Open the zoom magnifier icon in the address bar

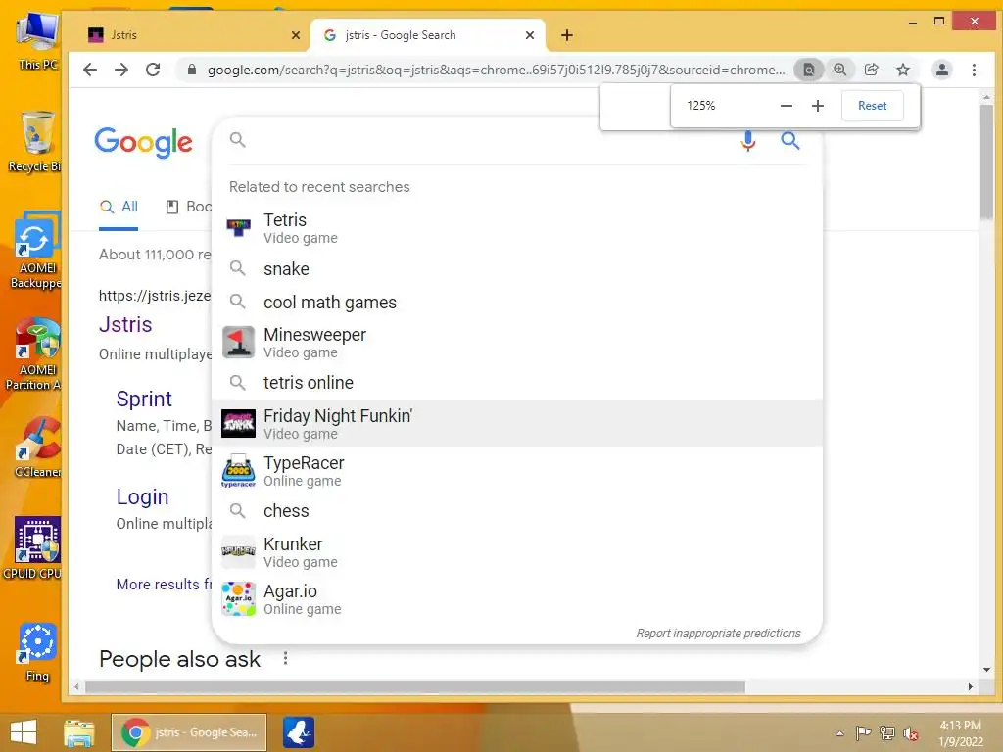point(839,70)
